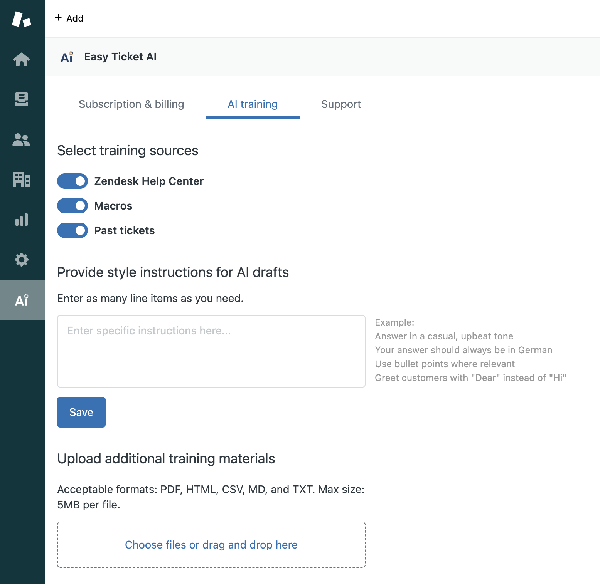The image size is (600, 584).
Task: Click the Easy Ticket AI header logo
Action: pos(67,57)
